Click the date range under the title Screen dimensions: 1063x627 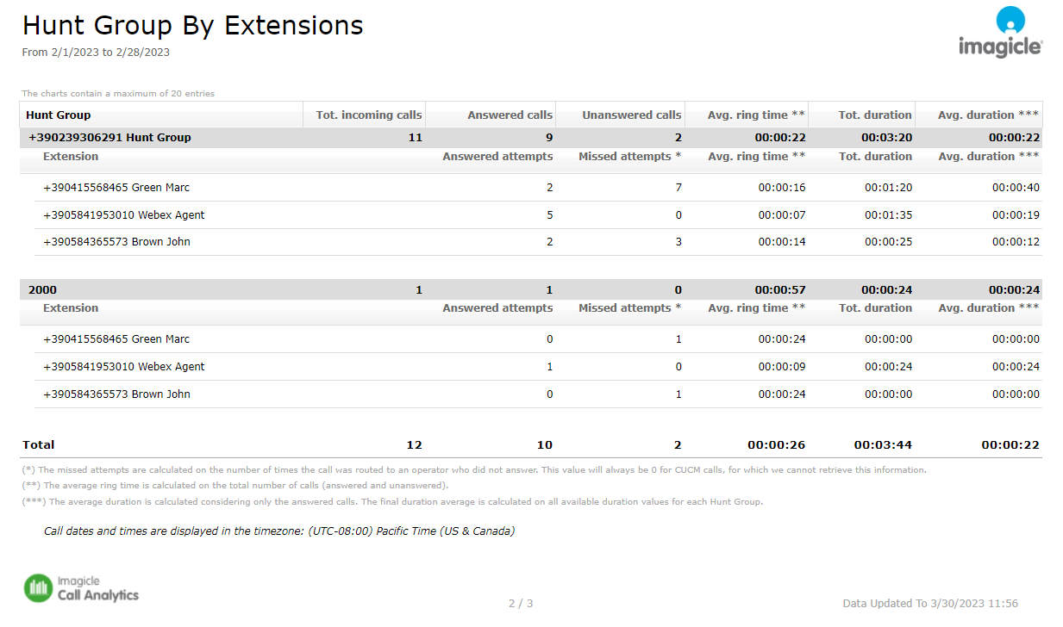[x=96, y=53]
